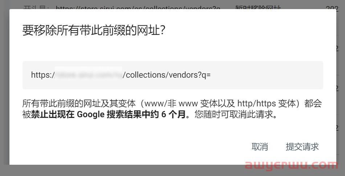Click the bold 禁止出现在 Google 搜索结果中约 6 个月 text
This screenshot has width=345, height=176.
108,115
